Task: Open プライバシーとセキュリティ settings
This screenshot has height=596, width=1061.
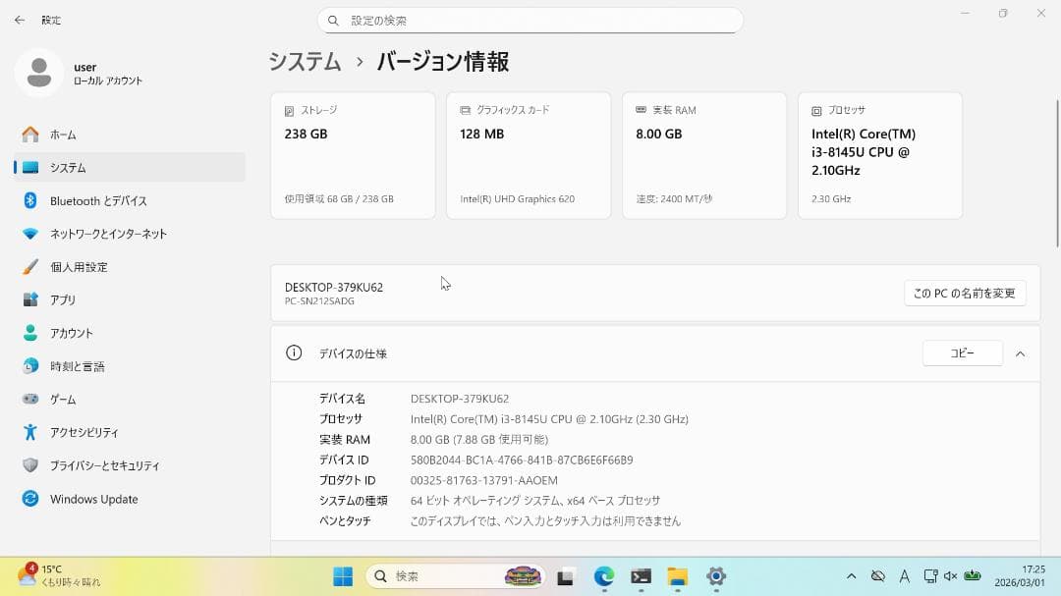Action: [x=130, y=465]
